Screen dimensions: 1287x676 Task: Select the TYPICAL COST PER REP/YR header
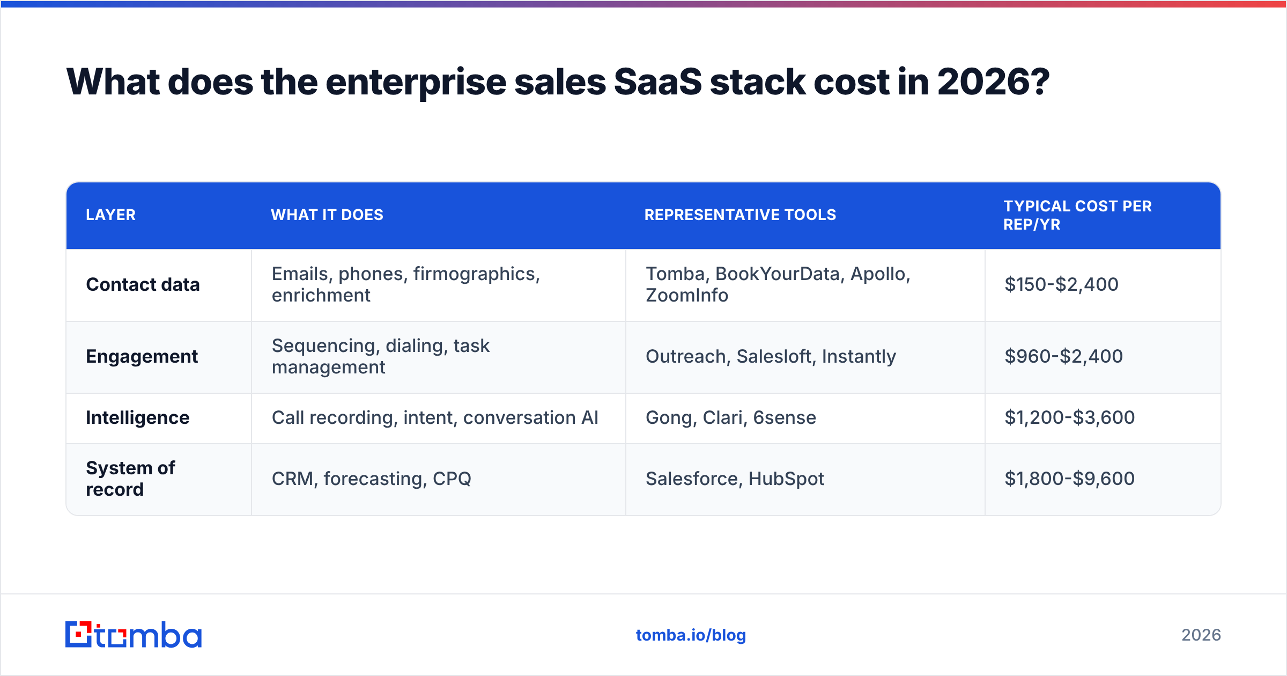(x=1077, y=215)
